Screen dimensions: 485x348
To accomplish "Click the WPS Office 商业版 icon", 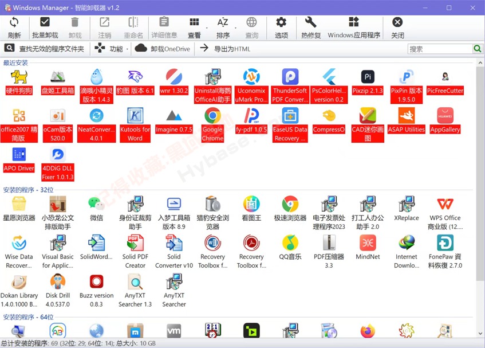I will (x=445, y=204).
